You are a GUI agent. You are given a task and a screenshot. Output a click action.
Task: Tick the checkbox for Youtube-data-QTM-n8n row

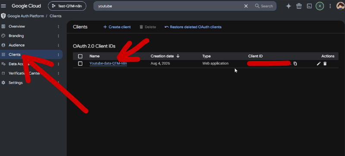coord(80,64)
